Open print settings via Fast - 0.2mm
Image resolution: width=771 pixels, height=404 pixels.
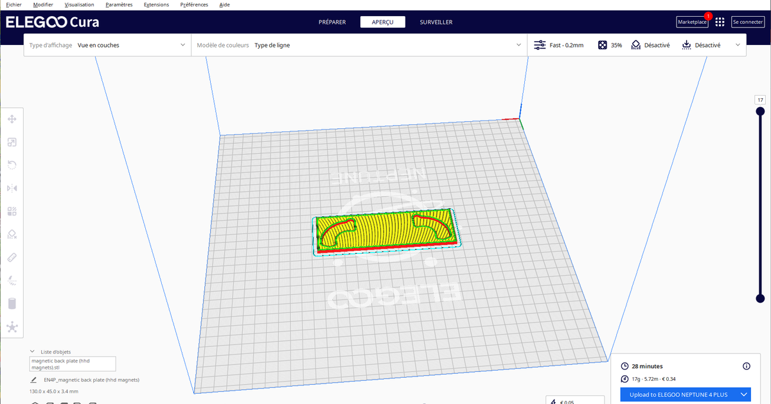tap(562, 45)
